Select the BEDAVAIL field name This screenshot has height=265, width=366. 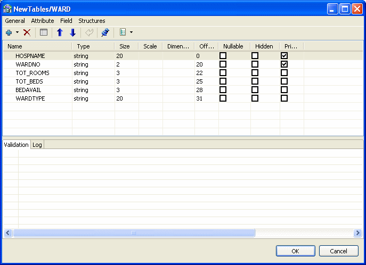coord(28,90)
